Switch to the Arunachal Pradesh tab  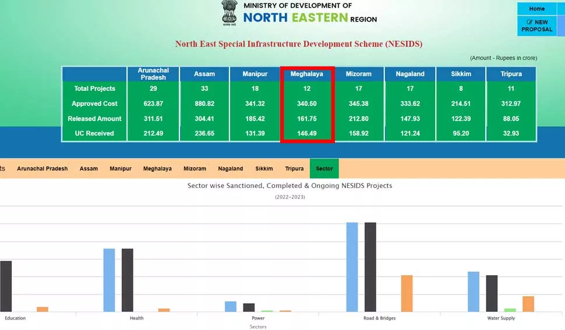pyautogui.click(x=42, y=168)
